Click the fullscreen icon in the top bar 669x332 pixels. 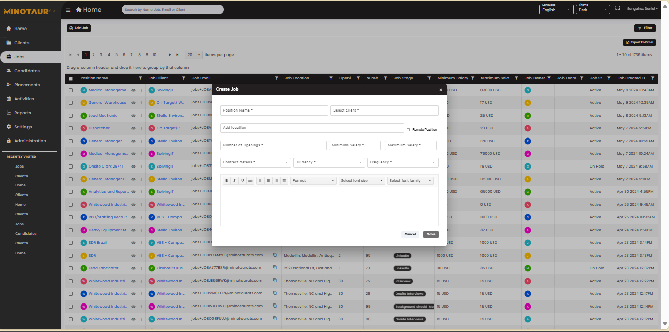click(x=618, y=8)
